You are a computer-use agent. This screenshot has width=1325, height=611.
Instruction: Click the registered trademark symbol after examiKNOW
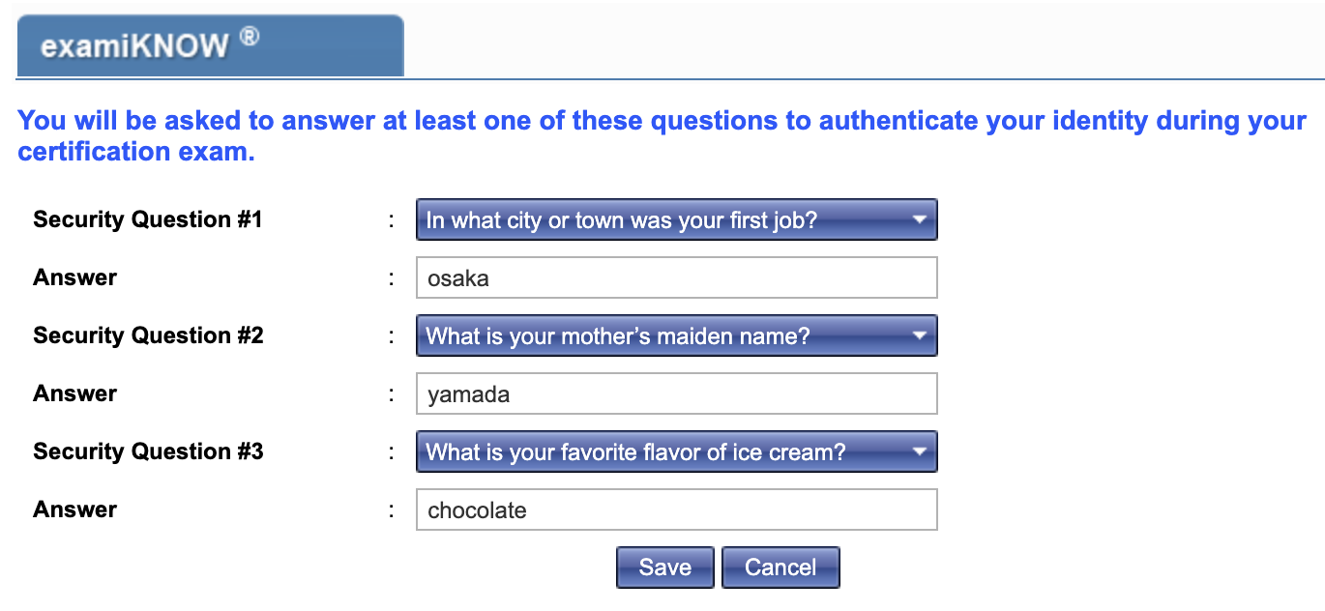point(250,38)
